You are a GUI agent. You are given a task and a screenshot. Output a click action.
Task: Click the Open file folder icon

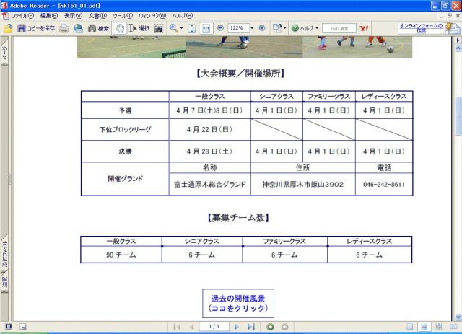tap(8, 28)
